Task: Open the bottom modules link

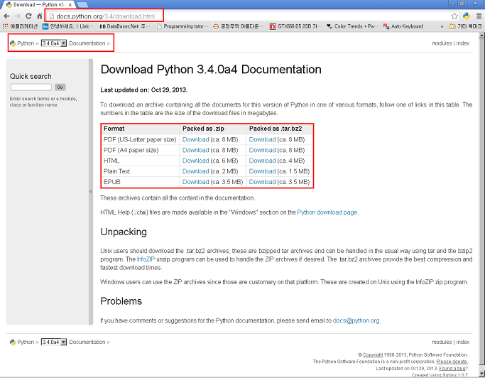Action: (x=442, y=342)
